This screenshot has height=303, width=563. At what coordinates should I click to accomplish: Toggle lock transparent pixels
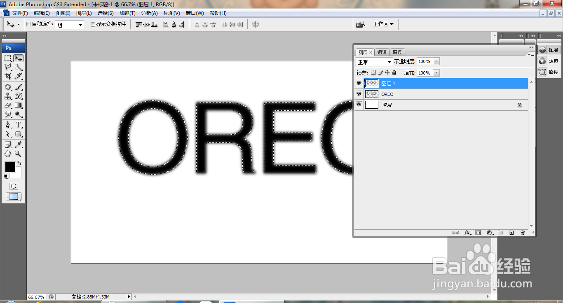click(373, 72)
